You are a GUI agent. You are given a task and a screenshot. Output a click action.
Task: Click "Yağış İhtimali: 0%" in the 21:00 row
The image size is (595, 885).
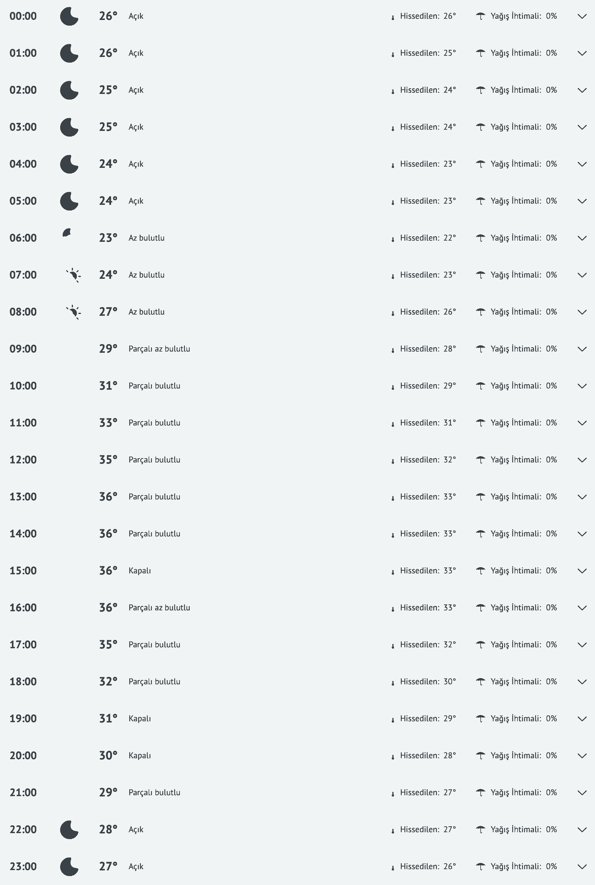[x=523, y=793]
